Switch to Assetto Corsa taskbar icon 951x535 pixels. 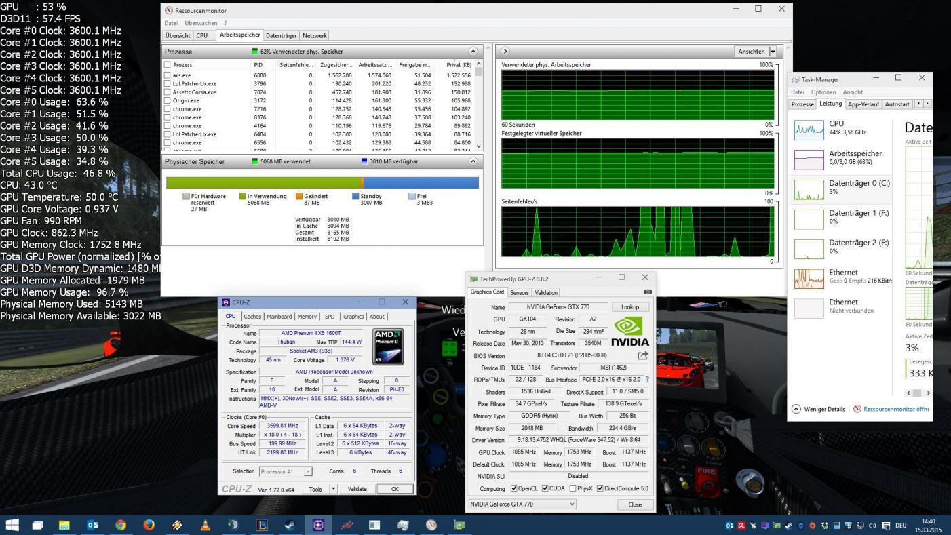coord(347,525)
